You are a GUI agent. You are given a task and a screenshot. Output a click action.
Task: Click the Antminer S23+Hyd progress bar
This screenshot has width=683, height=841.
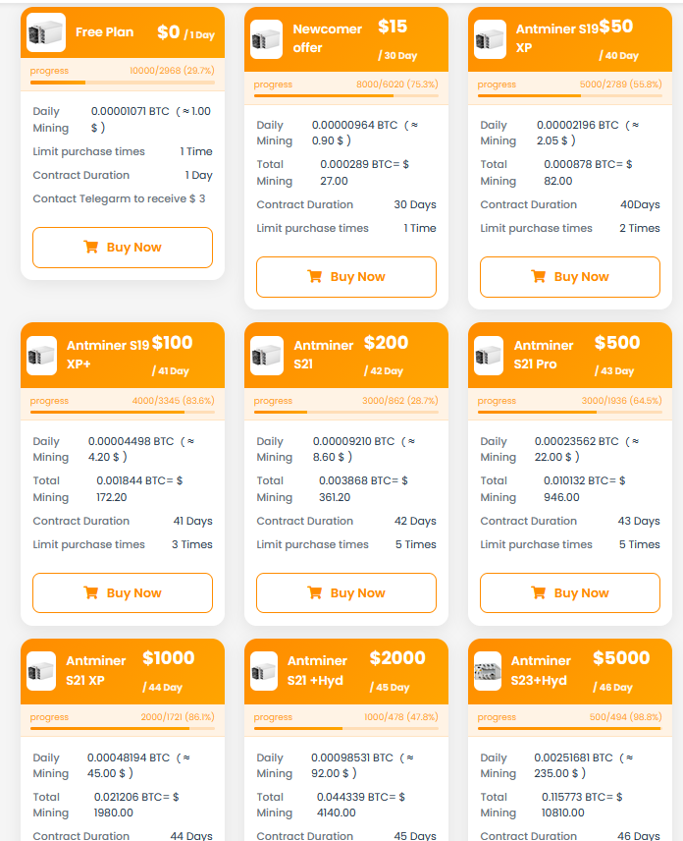pos(570,729)
